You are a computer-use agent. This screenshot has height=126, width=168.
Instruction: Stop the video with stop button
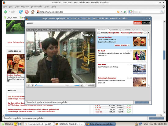(32, 85)
